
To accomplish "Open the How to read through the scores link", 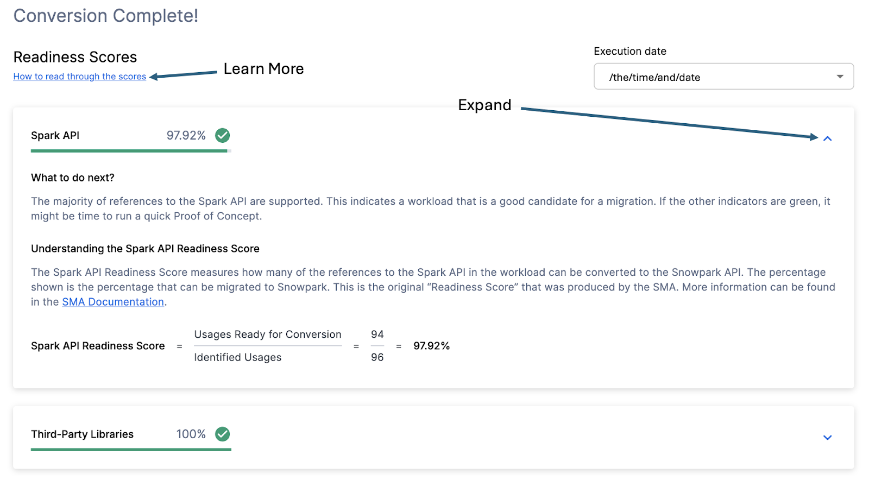I will click(x=79, y=77).
